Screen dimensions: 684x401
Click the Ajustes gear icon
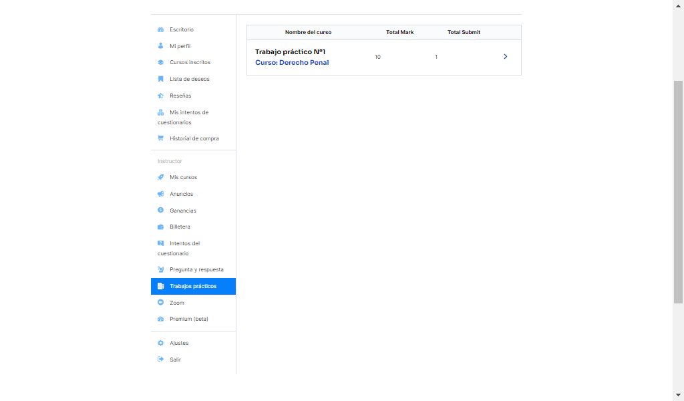(x=160, y=343)
